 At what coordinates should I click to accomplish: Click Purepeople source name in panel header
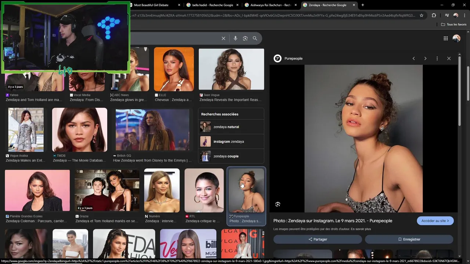point(293,58)
